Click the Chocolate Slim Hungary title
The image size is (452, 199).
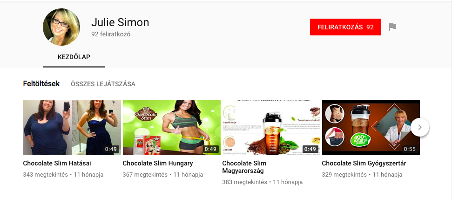(x=158, y=164)
